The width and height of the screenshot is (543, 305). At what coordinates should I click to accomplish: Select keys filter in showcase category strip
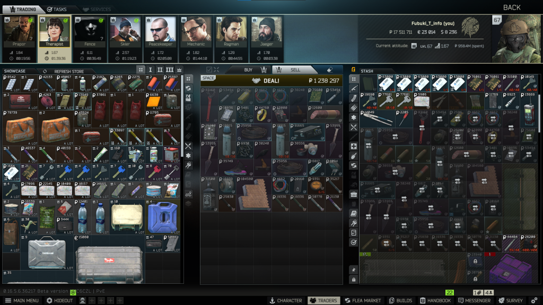pos(188,165)
